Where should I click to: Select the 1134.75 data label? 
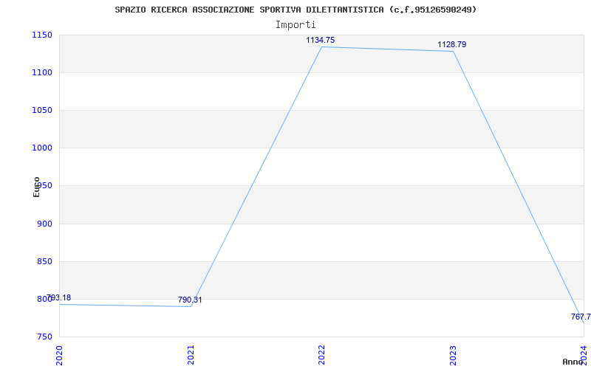point(321,41)
